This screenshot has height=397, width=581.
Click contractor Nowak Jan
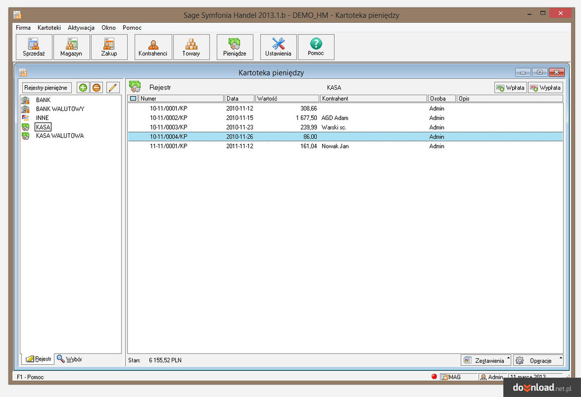coord(335,146)
